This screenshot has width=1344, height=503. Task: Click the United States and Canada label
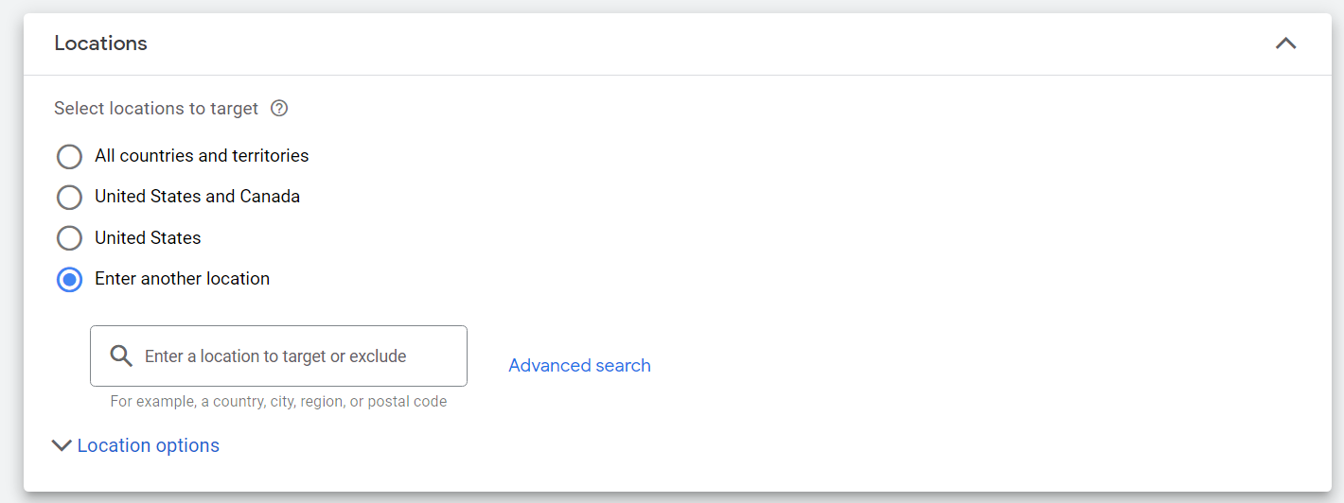[197, 197]
